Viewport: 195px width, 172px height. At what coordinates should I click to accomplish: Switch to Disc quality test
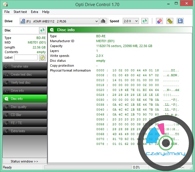25,107
